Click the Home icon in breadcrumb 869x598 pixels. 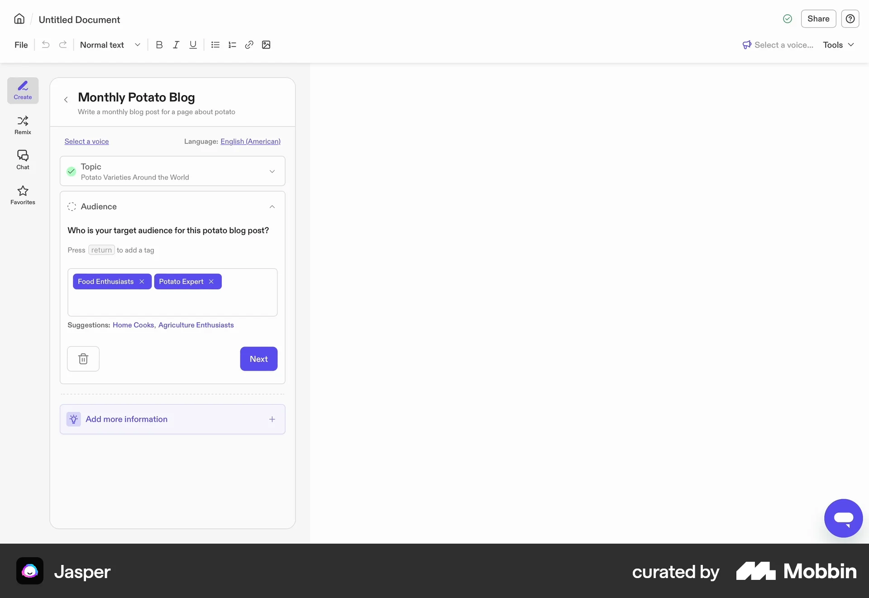(19, 19)
